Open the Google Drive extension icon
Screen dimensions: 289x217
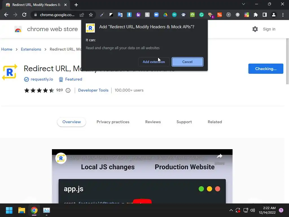tap(165, 15)
